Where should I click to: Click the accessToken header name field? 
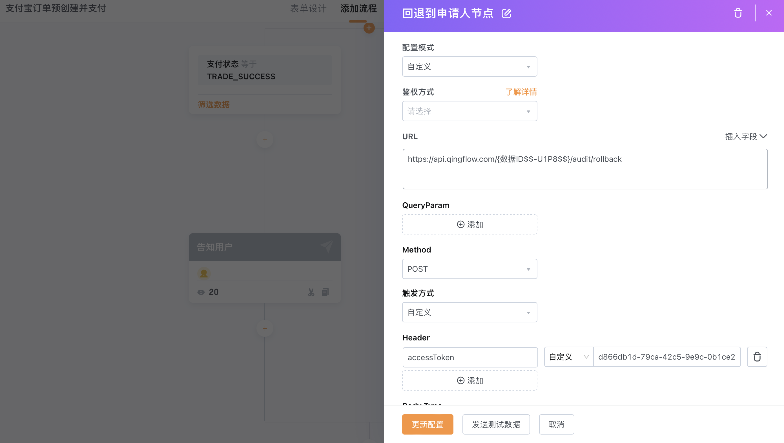tap(470, 357)
